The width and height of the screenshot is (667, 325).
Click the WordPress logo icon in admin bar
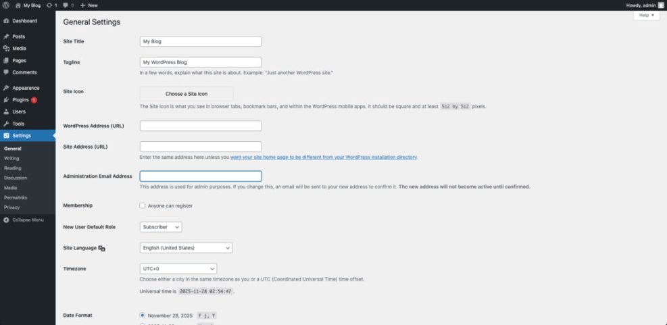(x=6, y=5)
